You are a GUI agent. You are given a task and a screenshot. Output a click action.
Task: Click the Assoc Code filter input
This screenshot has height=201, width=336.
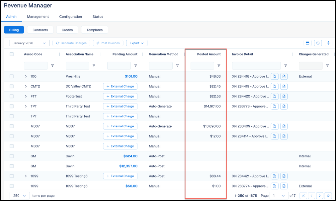pyautogui.click(x=36, y=66)
